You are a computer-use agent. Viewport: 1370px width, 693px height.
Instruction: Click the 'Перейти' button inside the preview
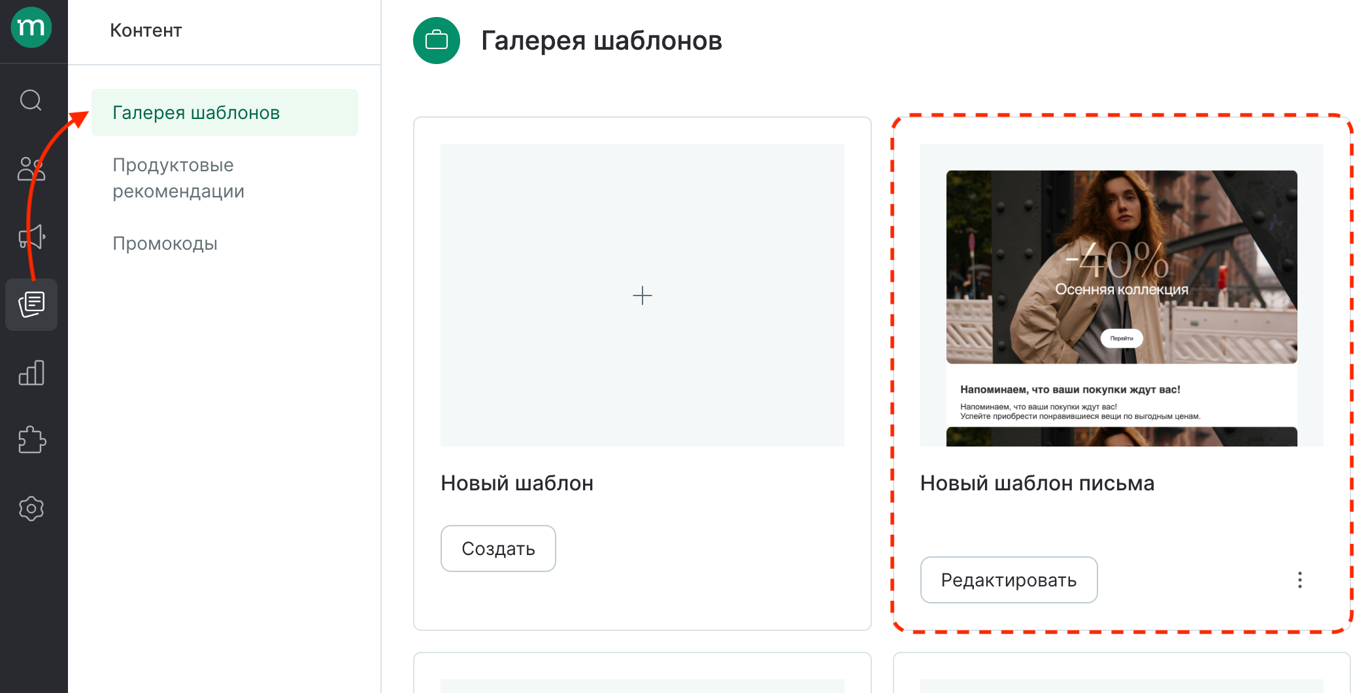click(x=1121, y=338)
